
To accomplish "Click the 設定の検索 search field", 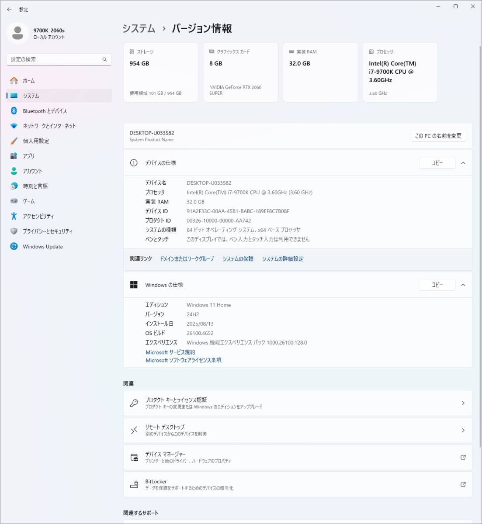I will [x=59, y=59].
